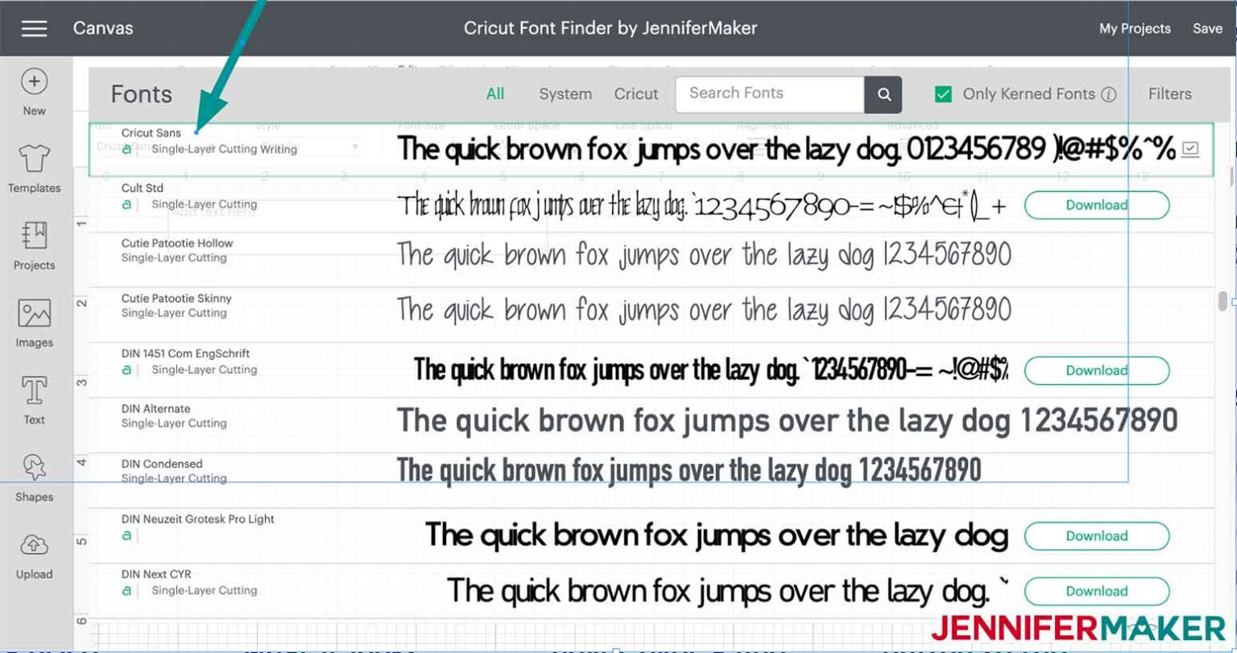Select the DIN Next CYR font name
The width and height of the screenshot is (1237, 653).
point(156,574)
